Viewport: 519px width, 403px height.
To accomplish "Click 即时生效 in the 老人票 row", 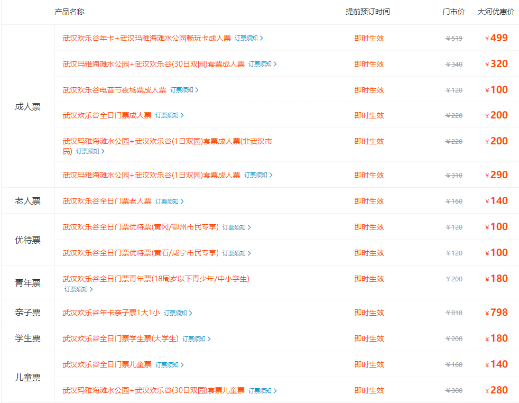I will 369,201.
